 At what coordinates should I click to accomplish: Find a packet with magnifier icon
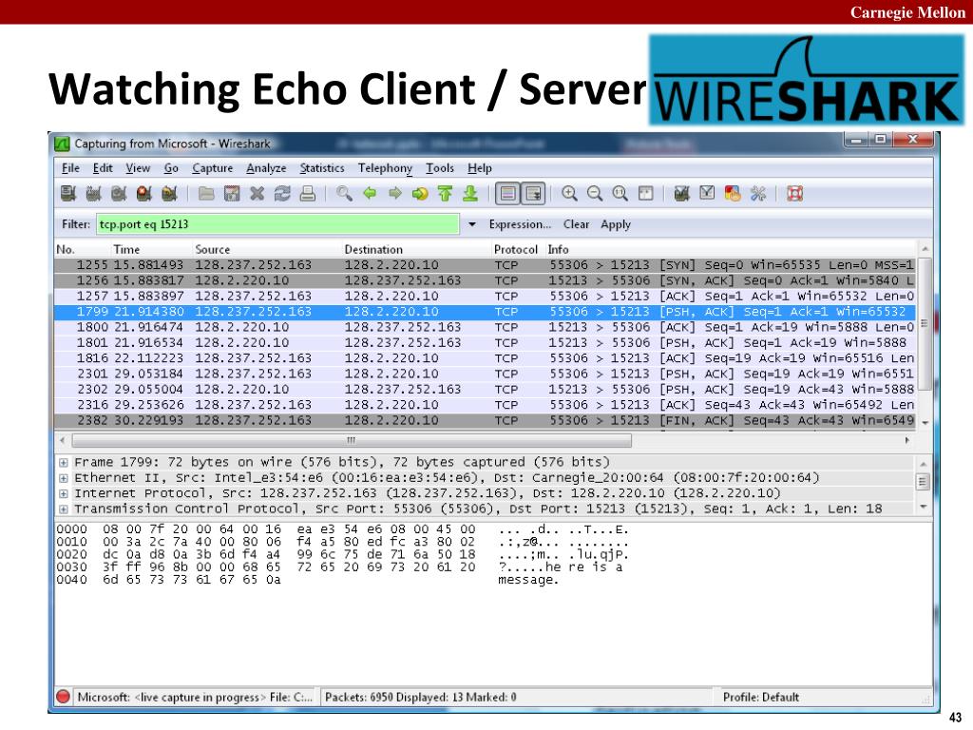pyautogui.click(x=344, y=194)
